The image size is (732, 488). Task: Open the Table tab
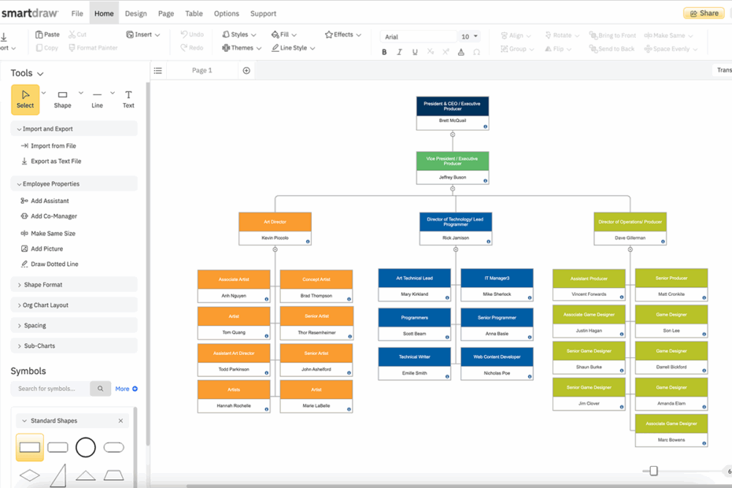pyautogui.click(x=194, y=13)
